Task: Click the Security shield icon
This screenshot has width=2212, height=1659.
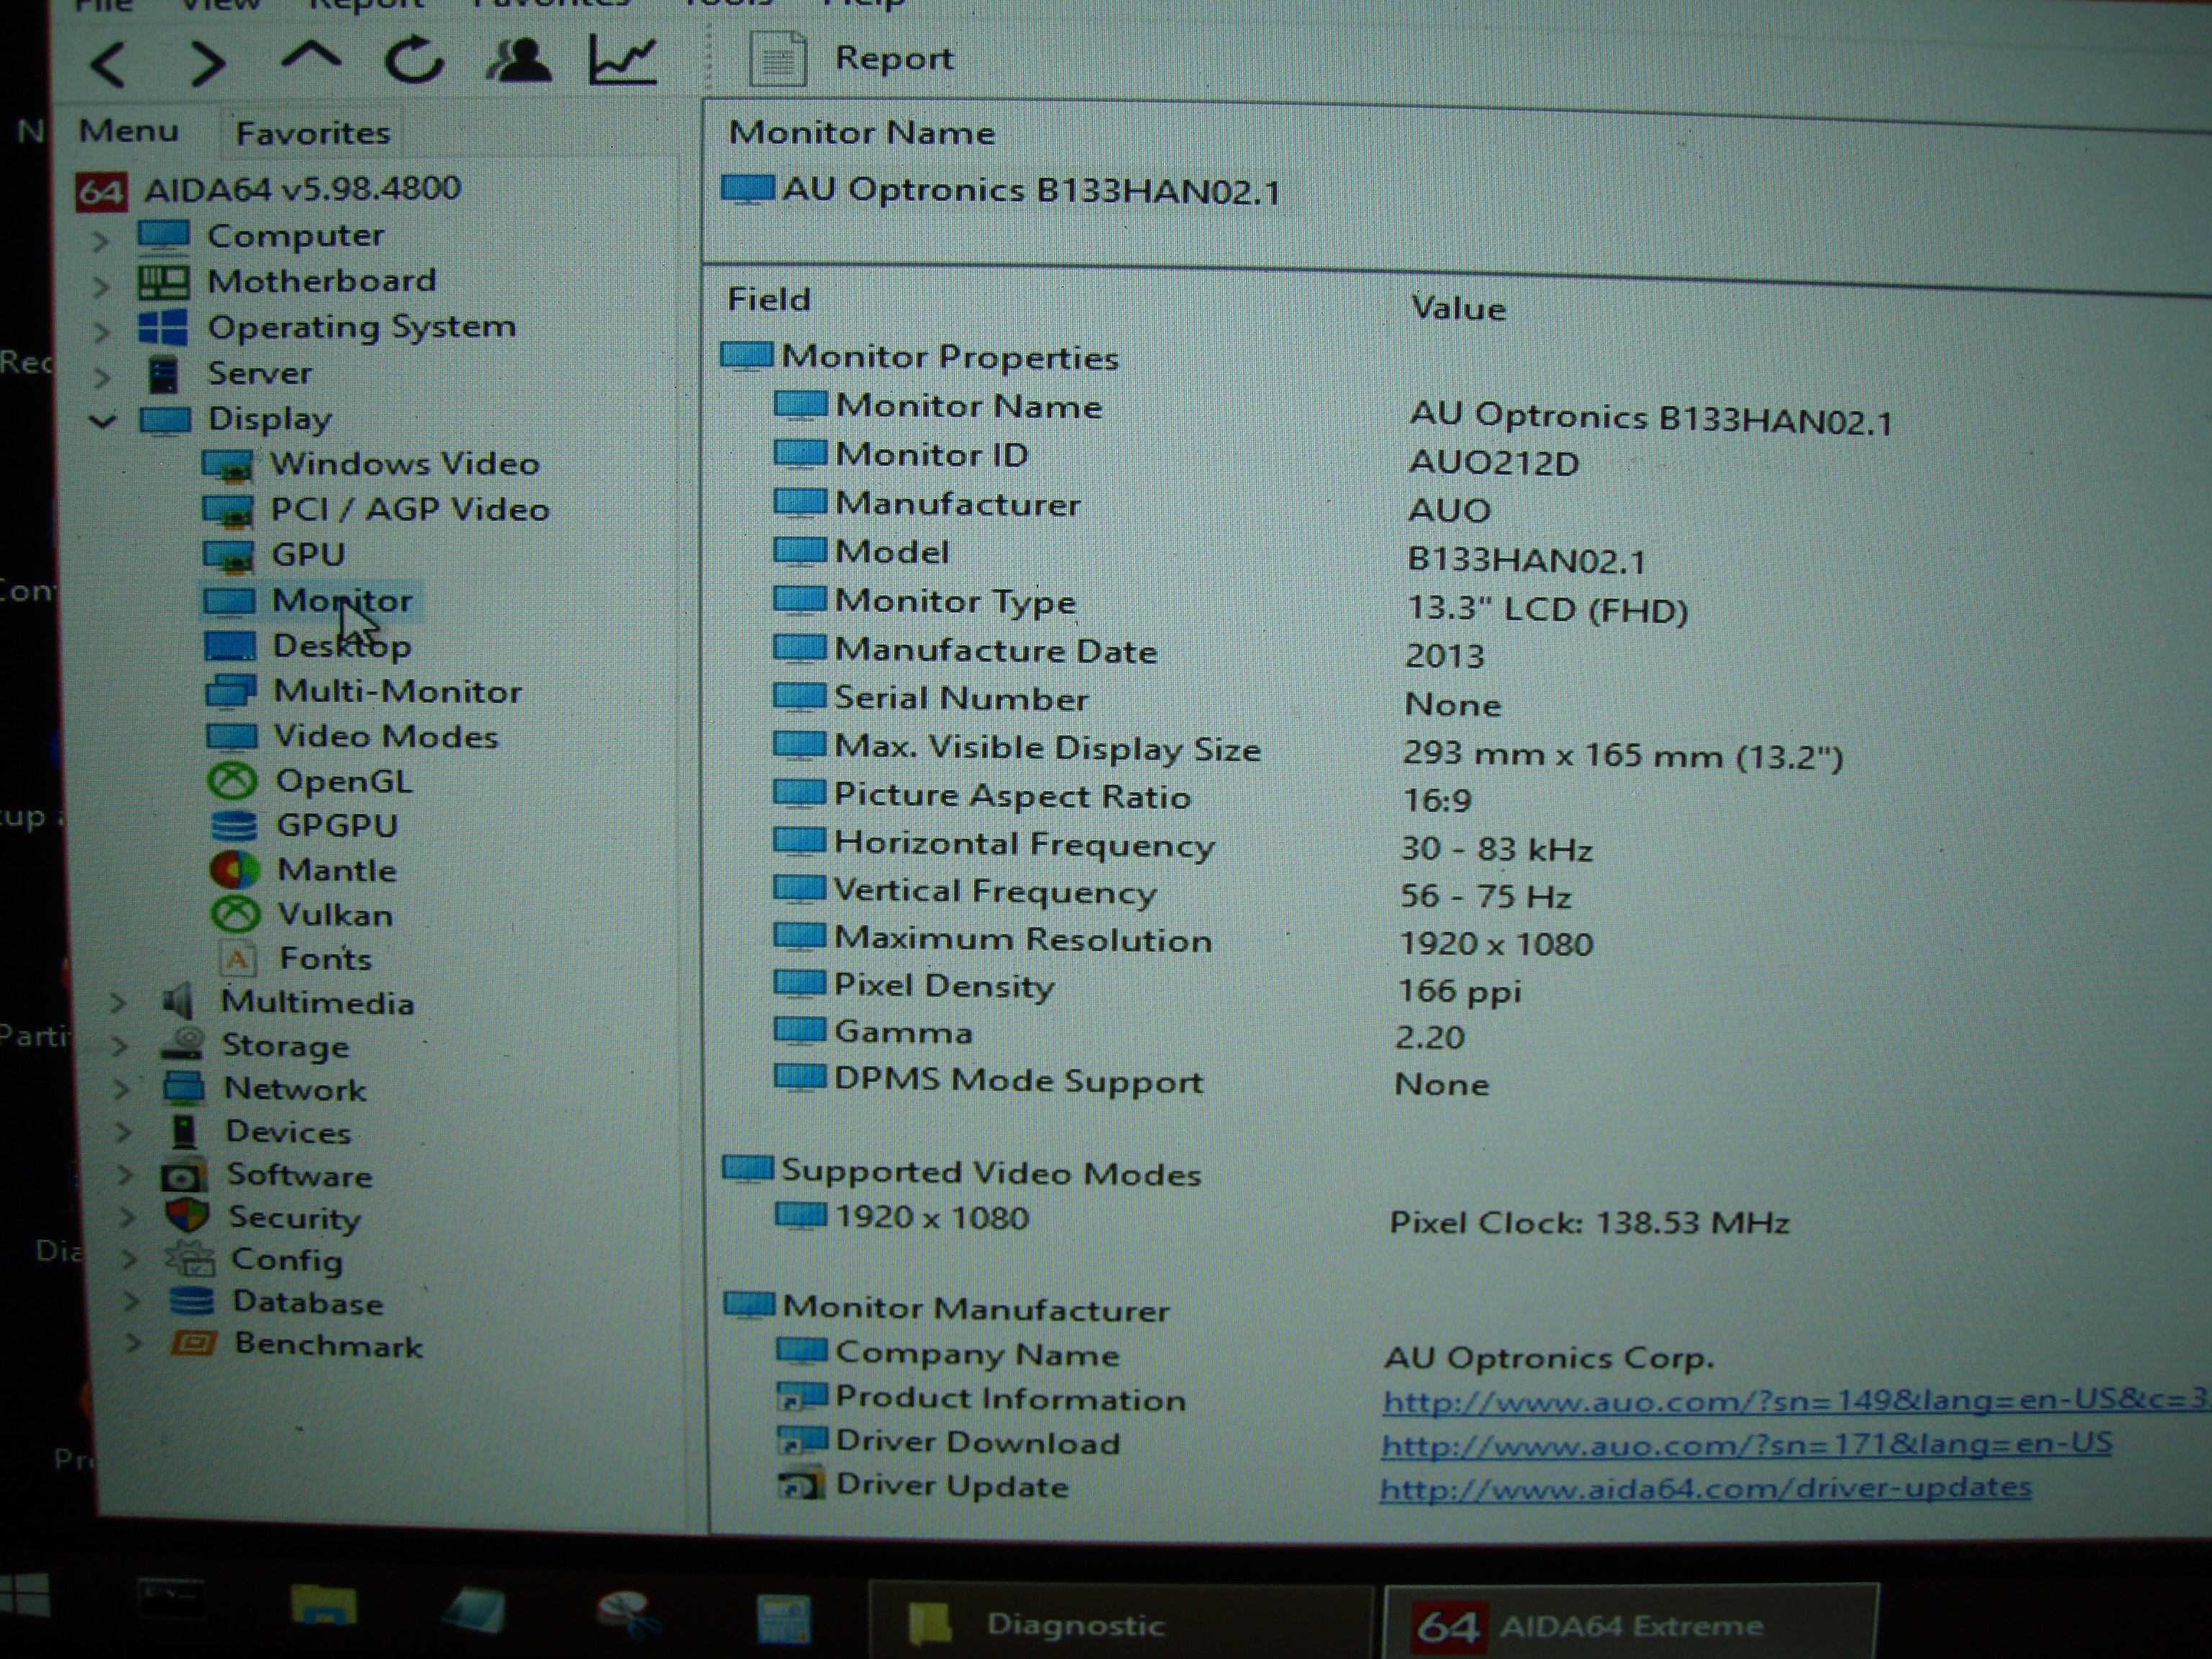Action: [x=187, y=1215]
